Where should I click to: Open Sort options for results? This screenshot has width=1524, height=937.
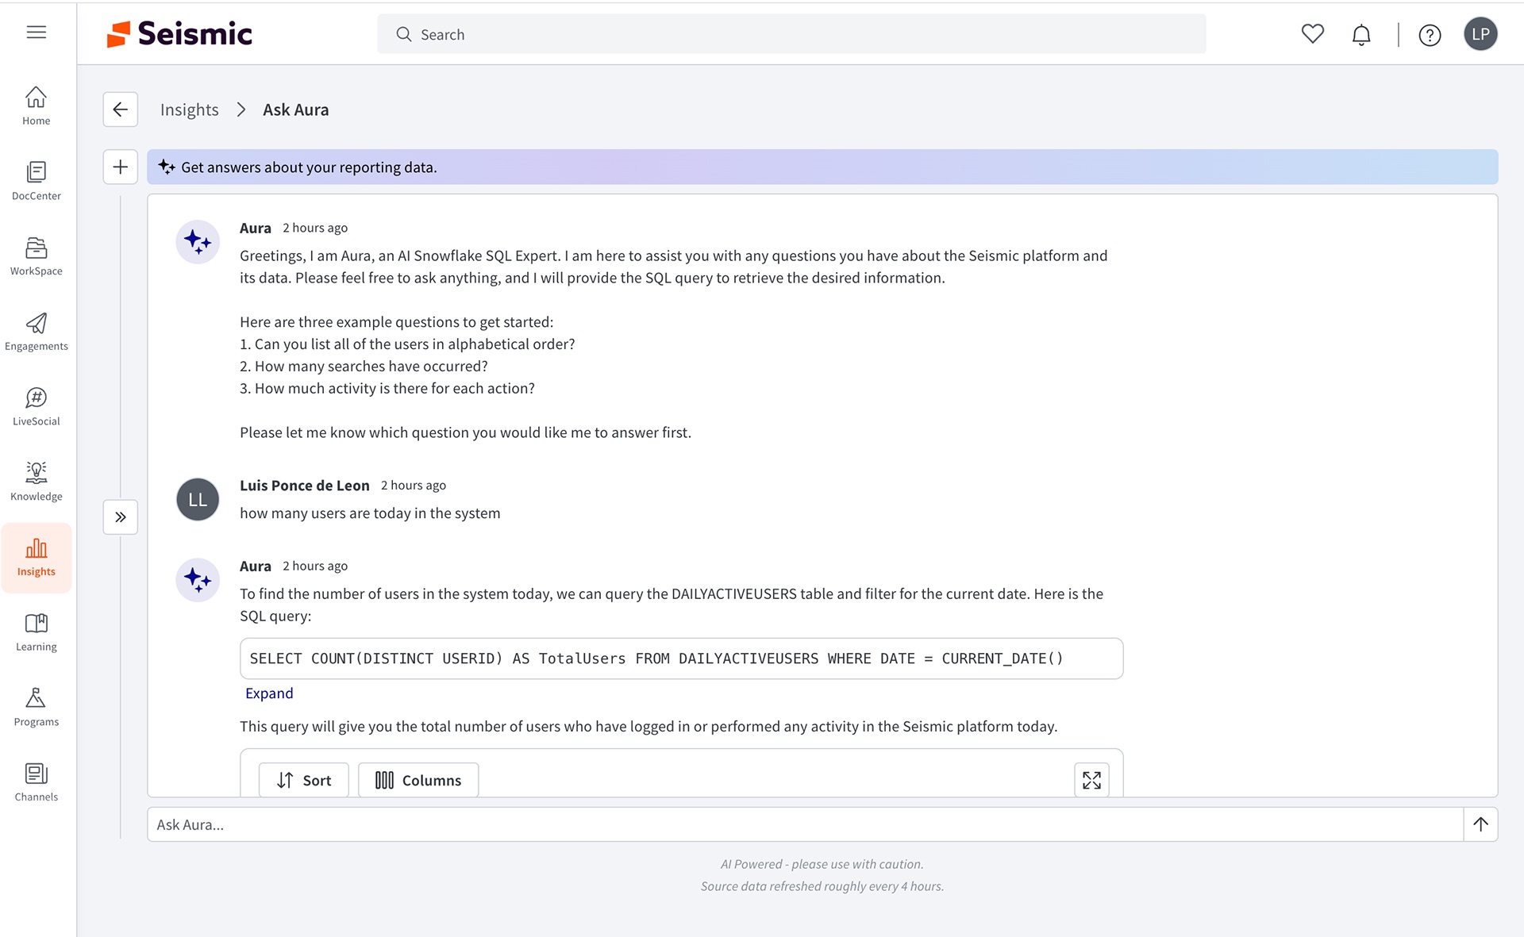click(x=304, y=781)
